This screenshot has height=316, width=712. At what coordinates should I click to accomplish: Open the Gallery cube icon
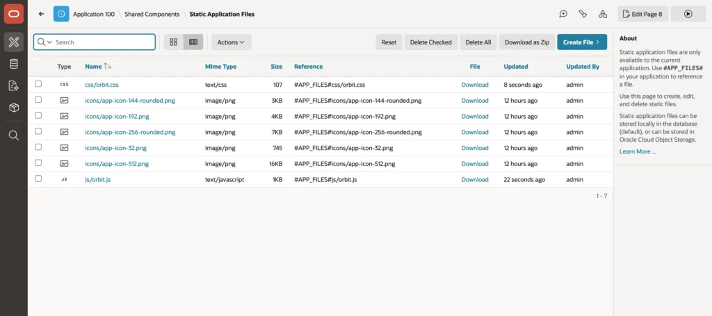point(14,108)
